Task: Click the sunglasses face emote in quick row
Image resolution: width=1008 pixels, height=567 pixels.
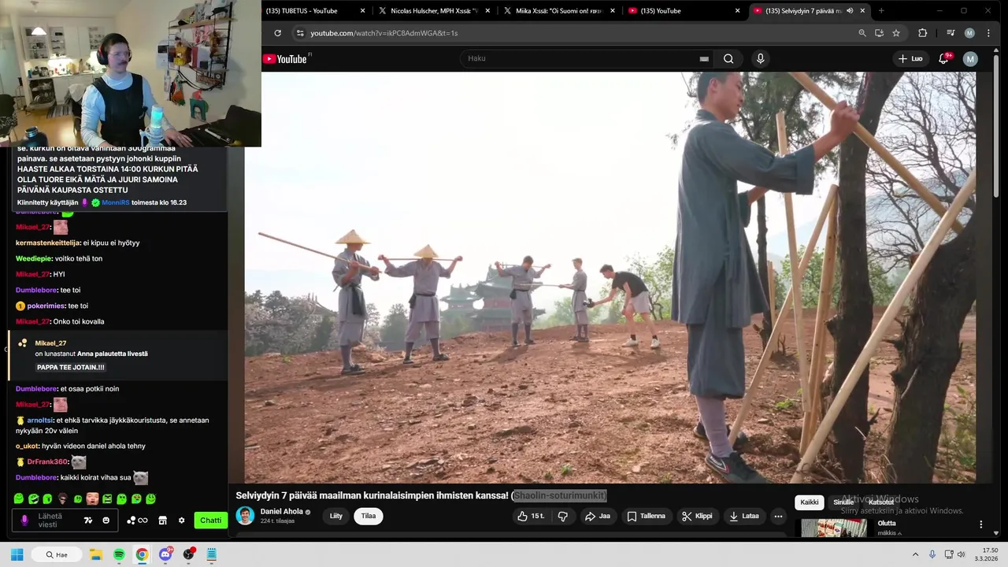Action: [62, 498]
